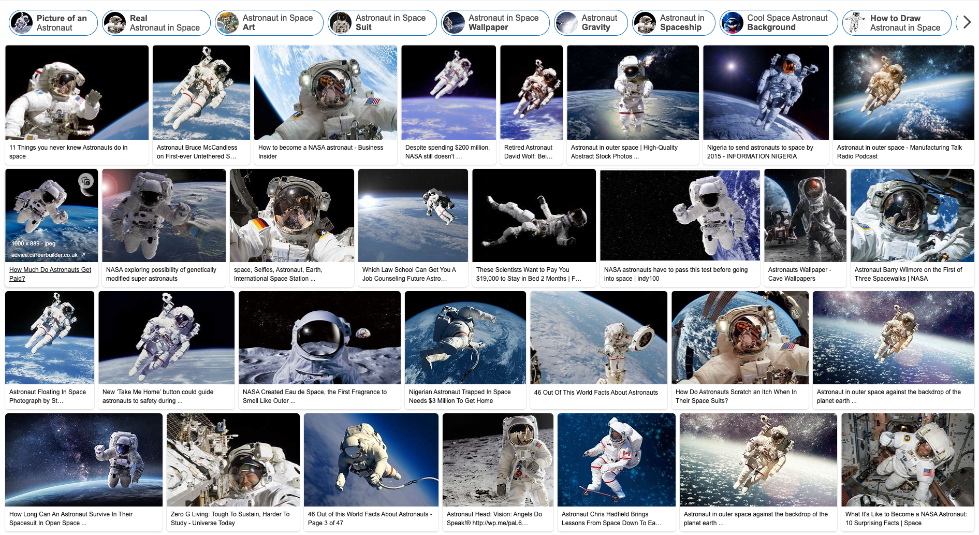Screen dimensions: 979x535
Task: Open the 'Astronaut Gravity' suggestion chip
Action: (x=591, y=23)
